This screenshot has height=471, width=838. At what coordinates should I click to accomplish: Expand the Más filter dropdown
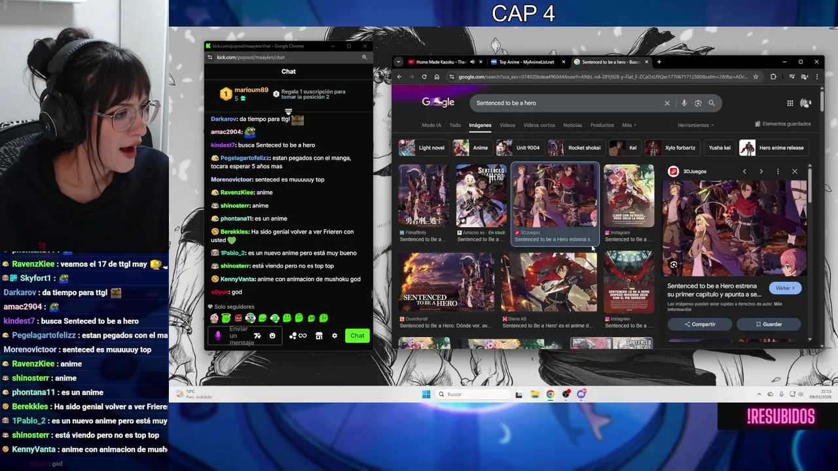tap(629, 125)
